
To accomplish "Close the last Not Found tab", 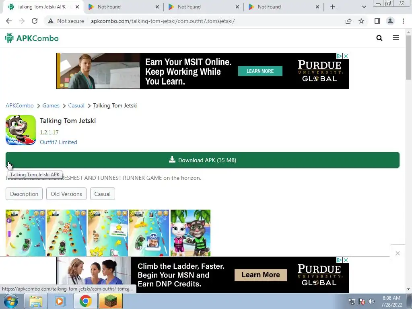I will coord(317,7).
